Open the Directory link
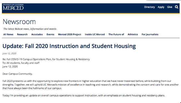This screenshot has width=181, height=103. [150, 7]
